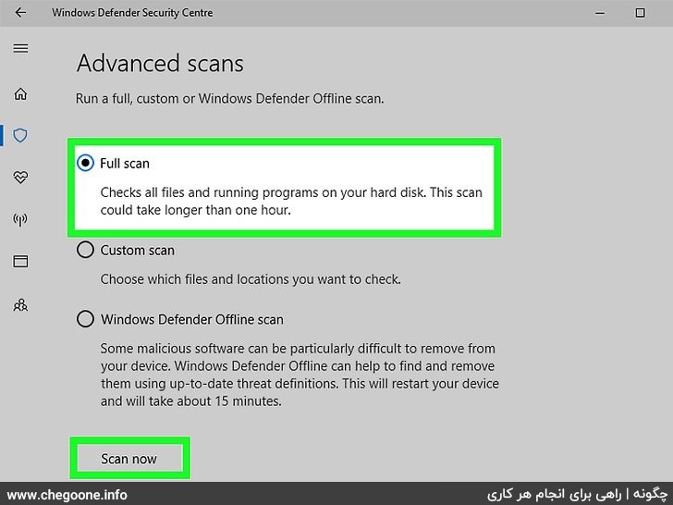Click the Full scan description text
This screenshot has height=505, width=673.
click(x=291, y=201)
